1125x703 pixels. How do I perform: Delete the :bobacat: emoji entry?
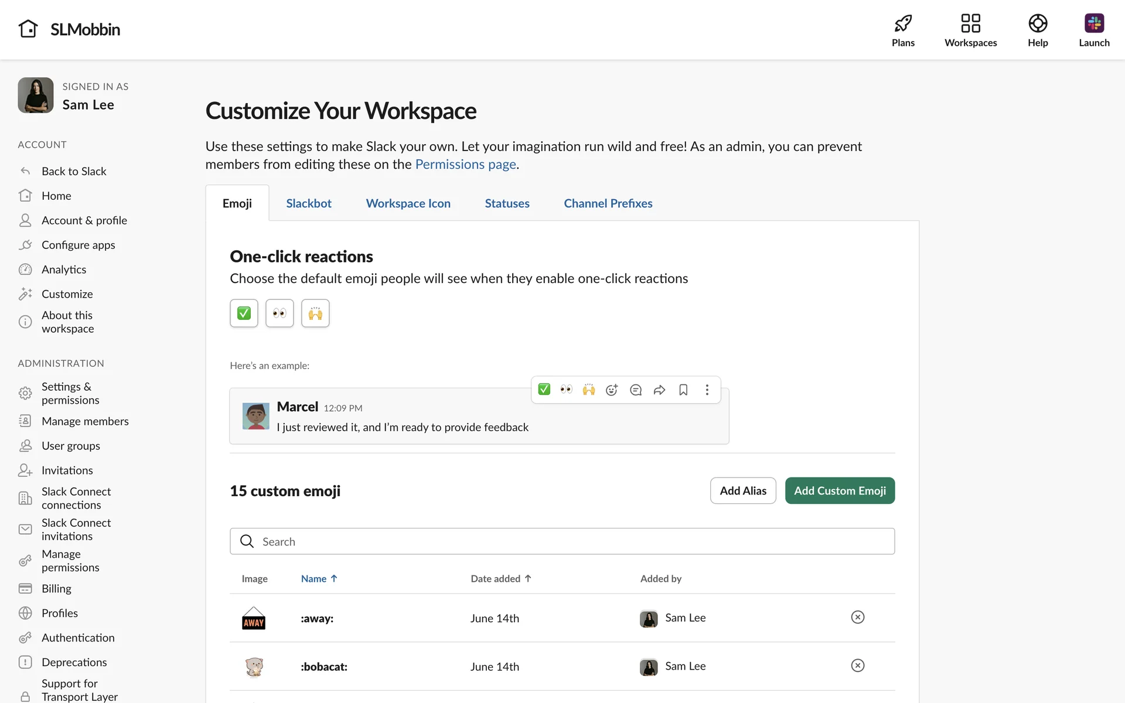pos(857,666)
